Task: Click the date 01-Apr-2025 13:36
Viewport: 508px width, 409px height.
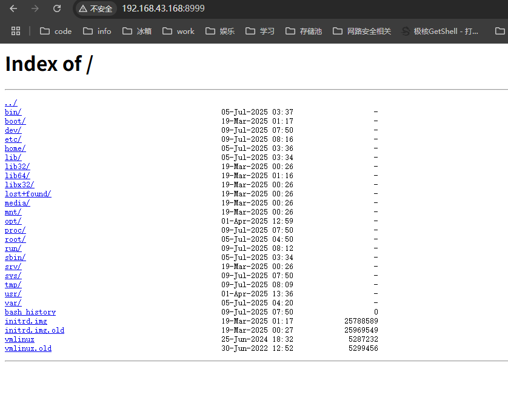Action: (x=257, y=294)
